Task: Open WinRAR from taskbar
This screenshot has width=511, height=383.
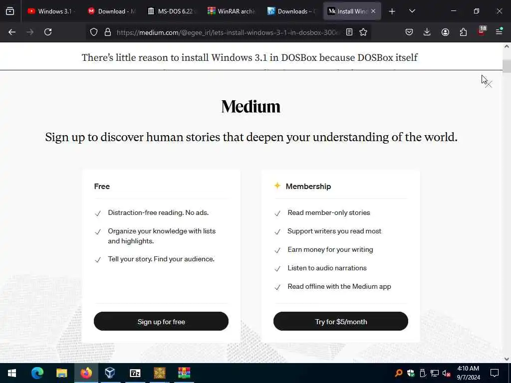Action: 184,373
